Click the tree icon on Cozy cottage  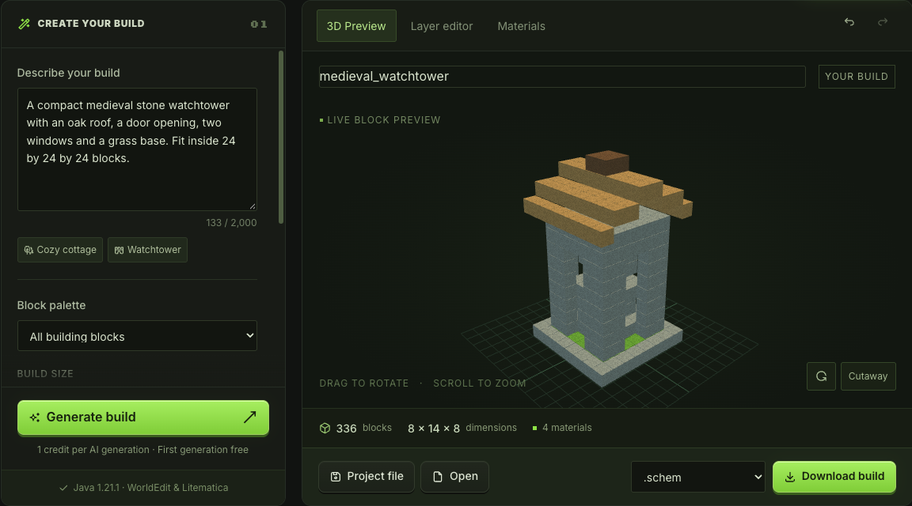point(28,250)
